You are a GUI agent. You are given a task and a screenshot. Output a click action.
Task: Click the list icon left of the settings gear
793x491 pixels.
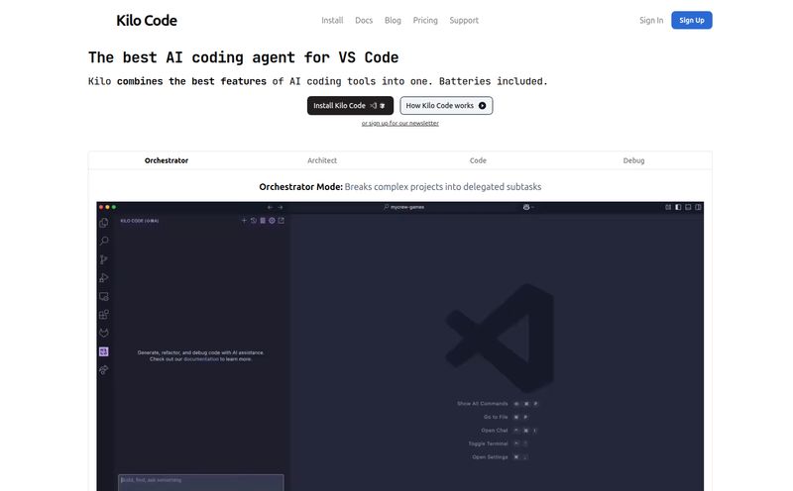pos(263,221)
